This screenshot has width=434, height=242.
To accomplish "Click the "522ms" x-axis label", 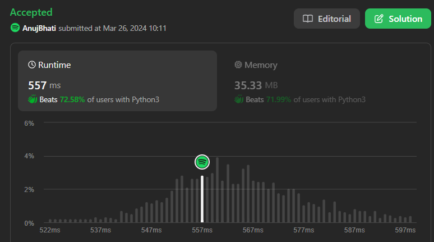I will pos(50,230).
